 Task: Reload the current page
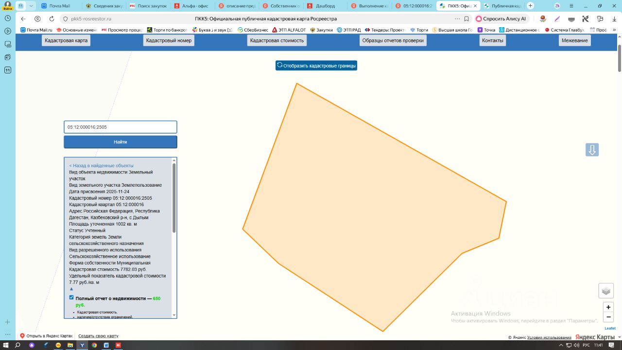point(52,19)
